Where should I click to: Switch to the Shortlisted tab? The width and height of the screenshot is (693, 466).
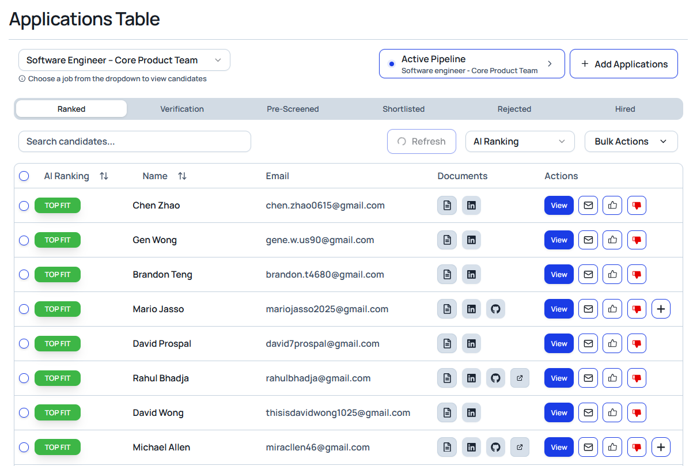[403, 109]
